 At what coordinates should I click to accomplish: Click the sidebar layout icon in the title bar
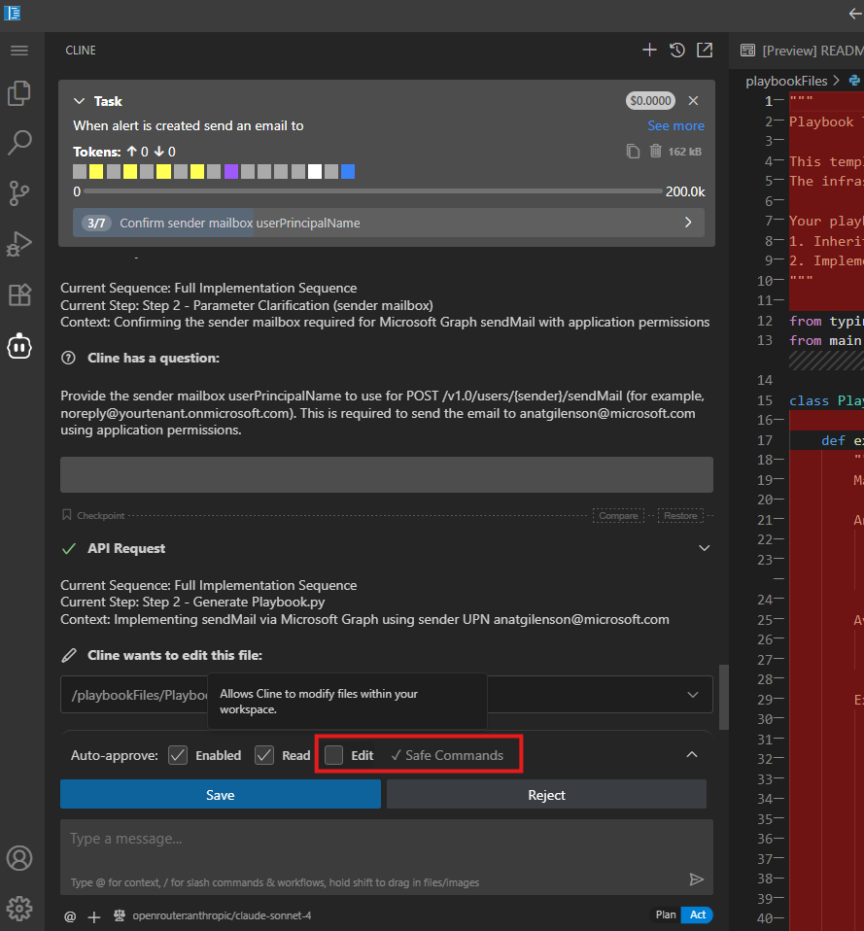12,13
